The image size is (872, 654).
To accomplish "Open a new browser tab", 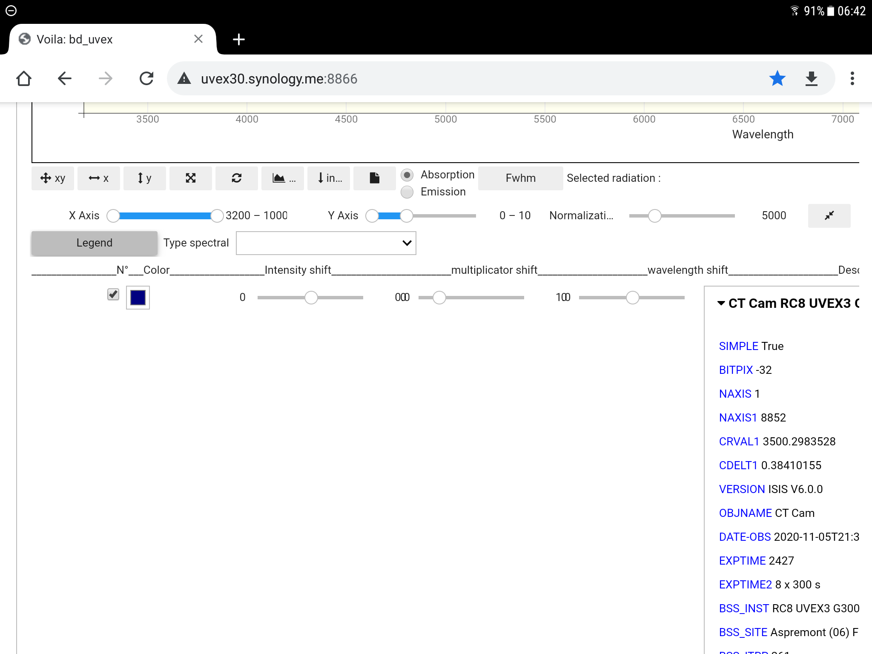I will [239, 40].
